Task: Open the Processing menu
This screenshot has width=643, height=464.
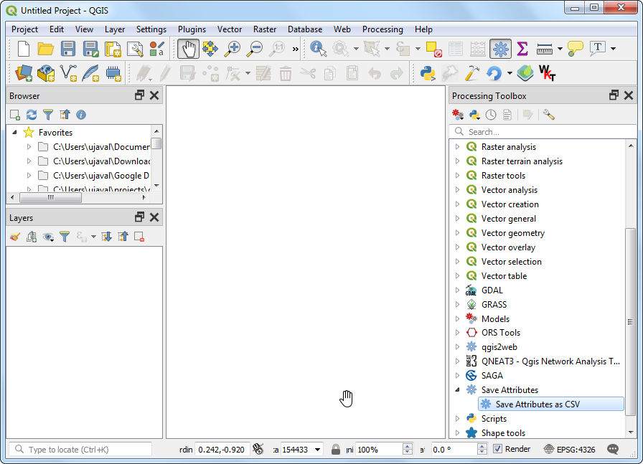Action: [x=382, y=29]
